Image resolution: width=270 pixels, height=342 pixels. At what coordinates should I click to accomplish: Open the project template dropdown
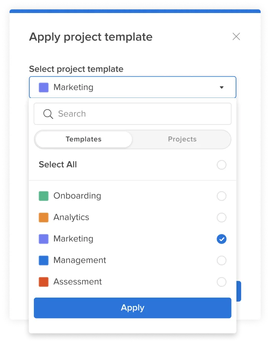[132, 87]
